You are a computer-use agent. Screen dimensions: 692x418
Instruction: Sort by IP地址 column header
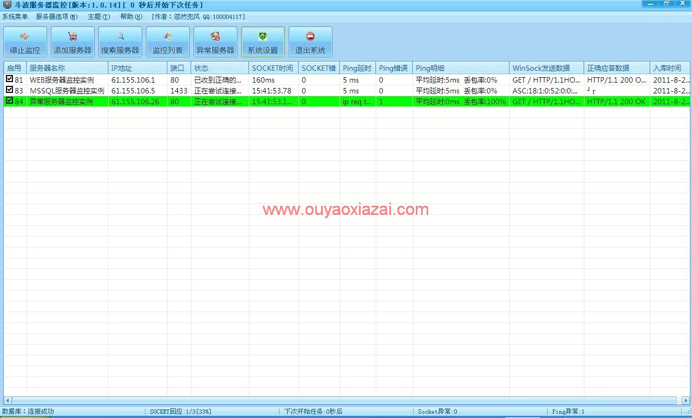point(138,68)
